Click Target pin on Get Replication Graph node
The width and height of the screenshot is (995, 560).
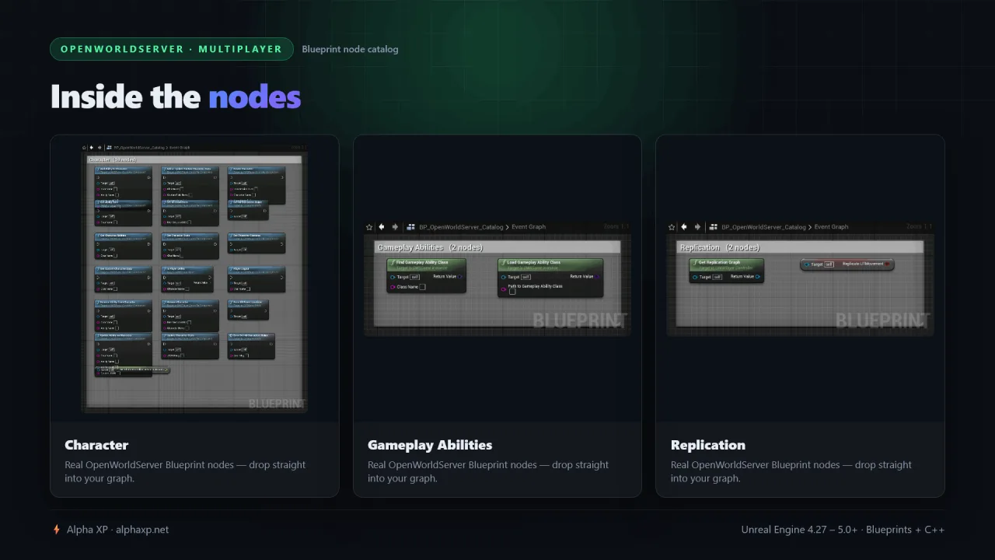(695, 277)
